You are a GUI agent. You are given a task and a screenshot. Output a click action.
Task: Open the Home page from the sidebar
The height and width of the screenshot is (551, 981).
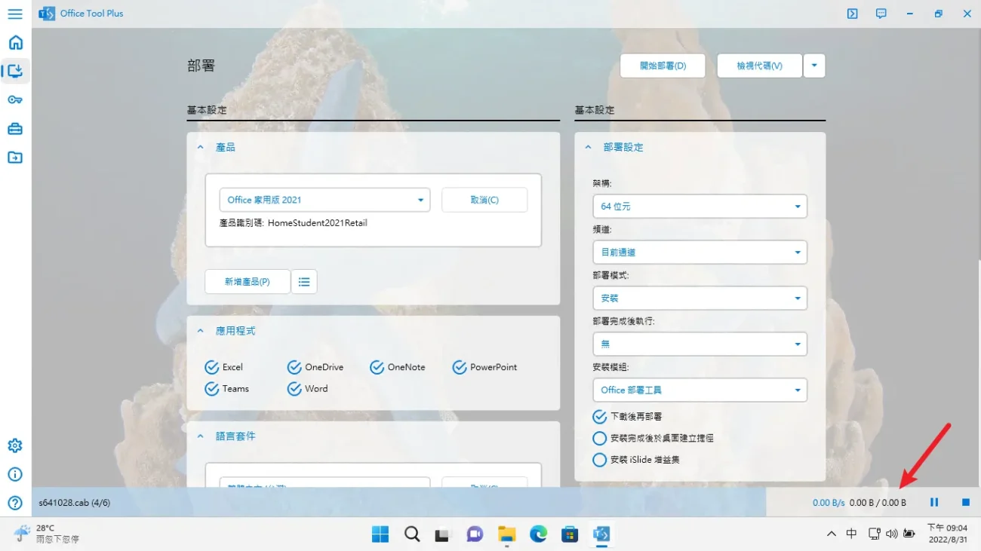[x=15, y=42]
